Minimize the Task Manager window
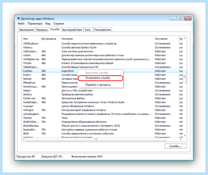Image resolution: width=208 pixels, height=175 pixels. pos(172,19)
